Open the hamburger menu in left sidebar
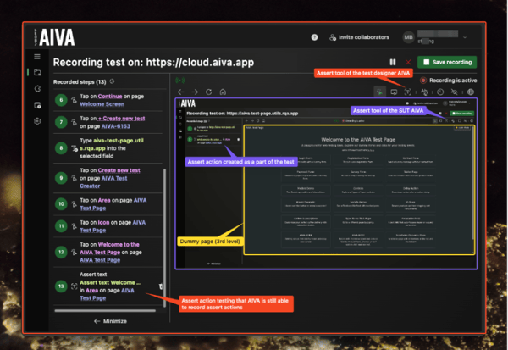 36,56
